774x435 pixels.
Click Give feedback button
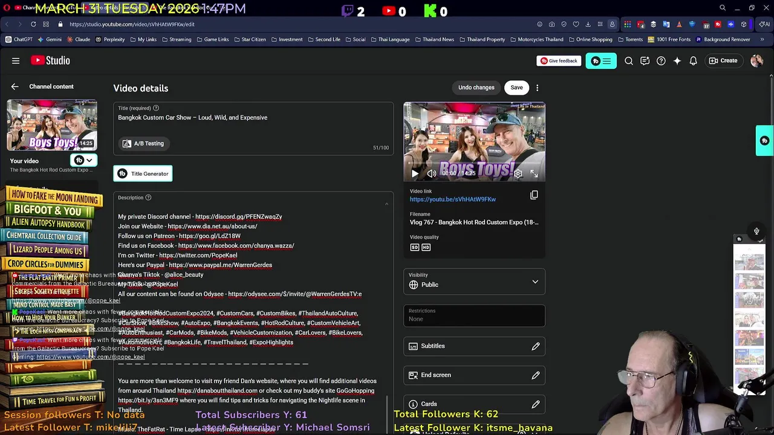[x=559, y=61]
